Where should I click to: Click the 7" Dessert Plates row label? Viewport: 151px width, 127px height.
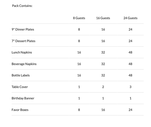click(23, 41)
